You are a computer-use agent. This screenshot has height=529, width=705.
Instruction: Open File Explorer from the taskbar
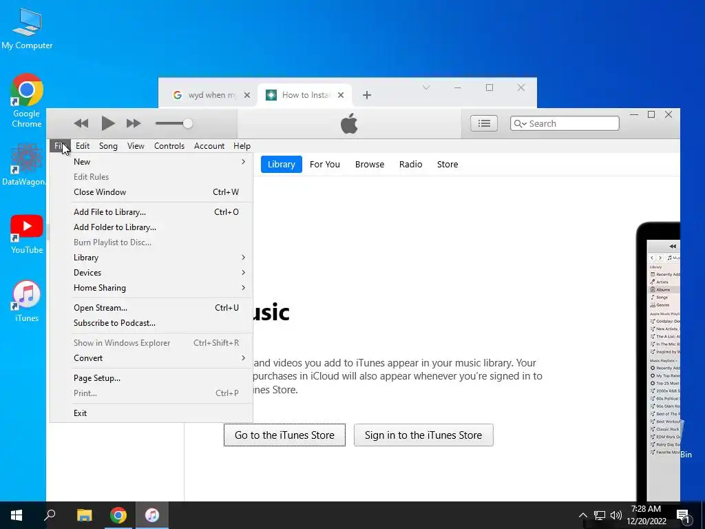pos(84,515)
